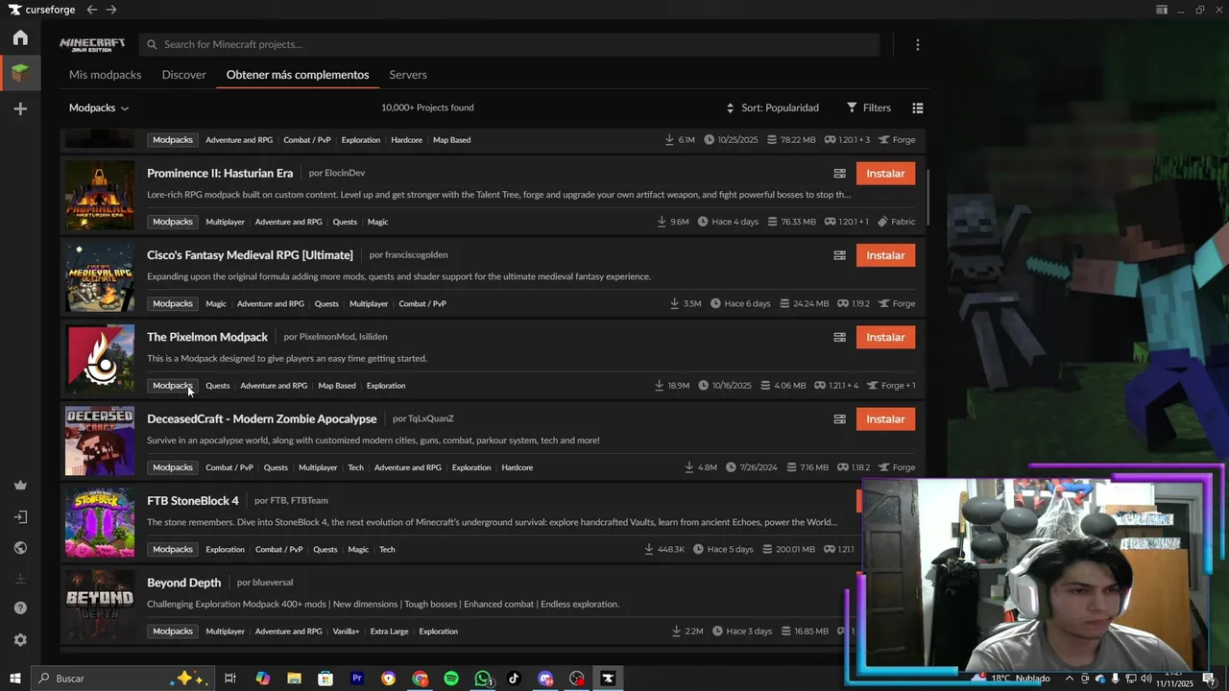Open Task View from the taskbar
This screenshot has height=691, width=1229.
[x=230, y=679]
